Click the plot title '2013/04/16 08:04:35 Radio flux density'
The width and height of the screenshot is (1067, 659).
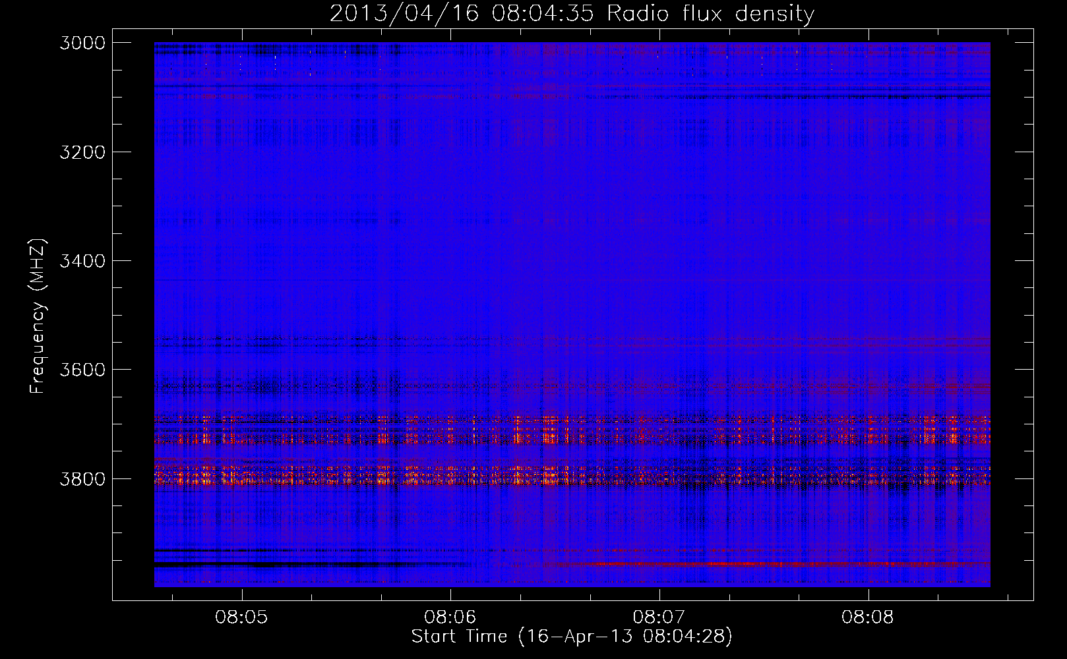(572, 13)
